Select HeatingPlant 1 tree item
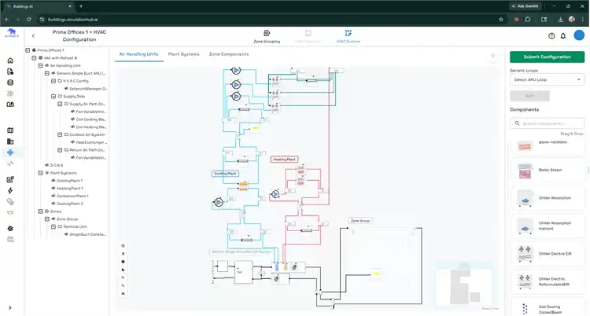Viewport: 590px width, 316px height. [70, 188]
